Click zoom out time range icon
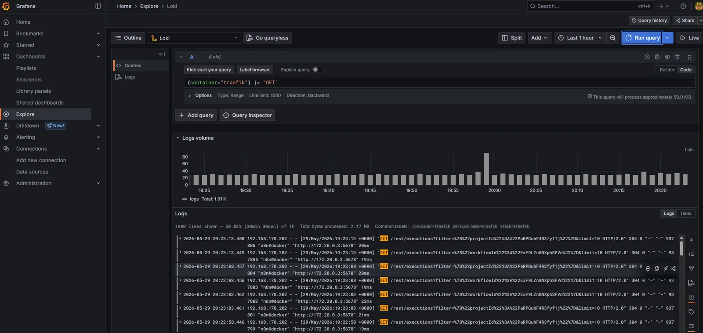703x333 pixels. [612, 38]
